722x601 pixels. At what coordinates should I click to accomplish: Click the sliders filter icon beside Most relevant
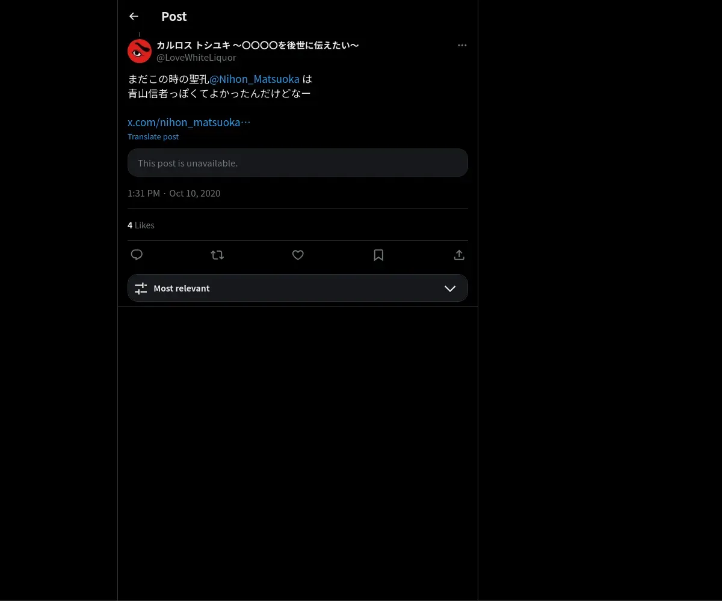coord(141,288)
